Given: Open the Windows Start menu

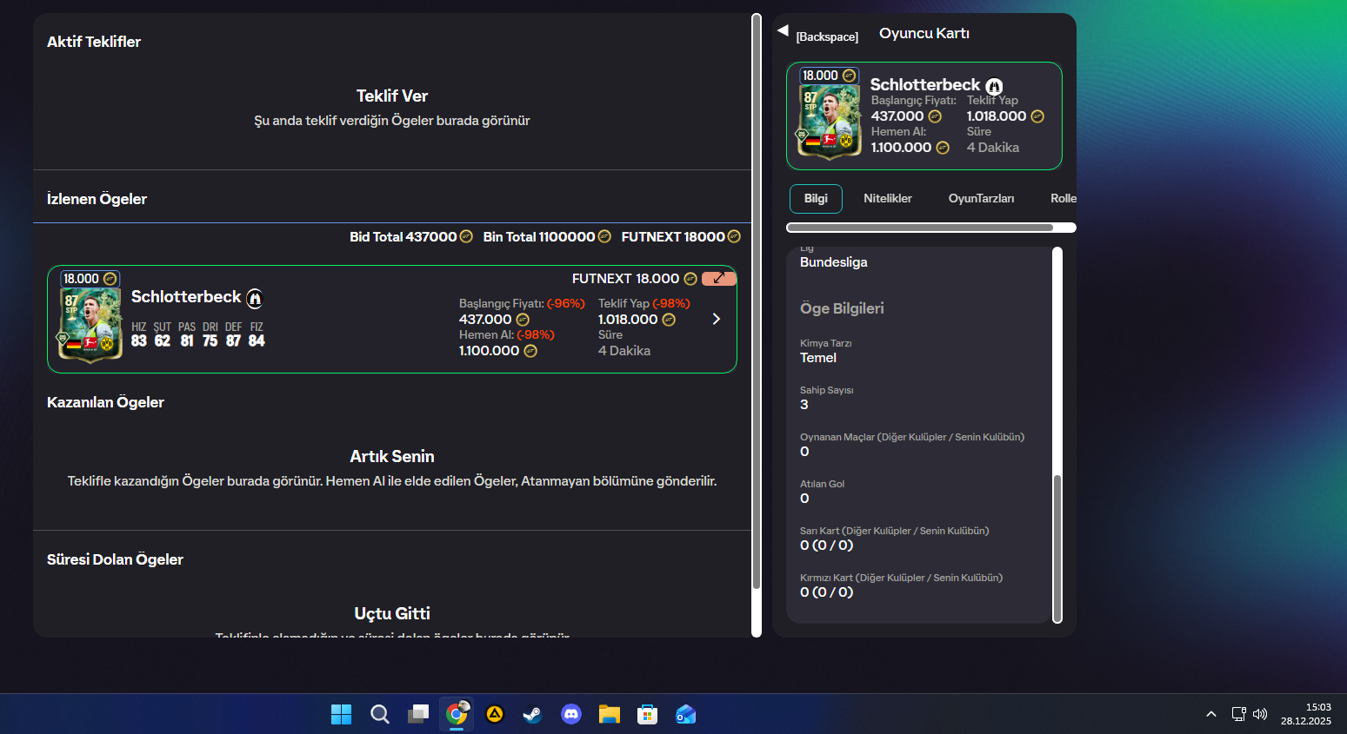Looking at the screenshot, I should coord(342,714).
